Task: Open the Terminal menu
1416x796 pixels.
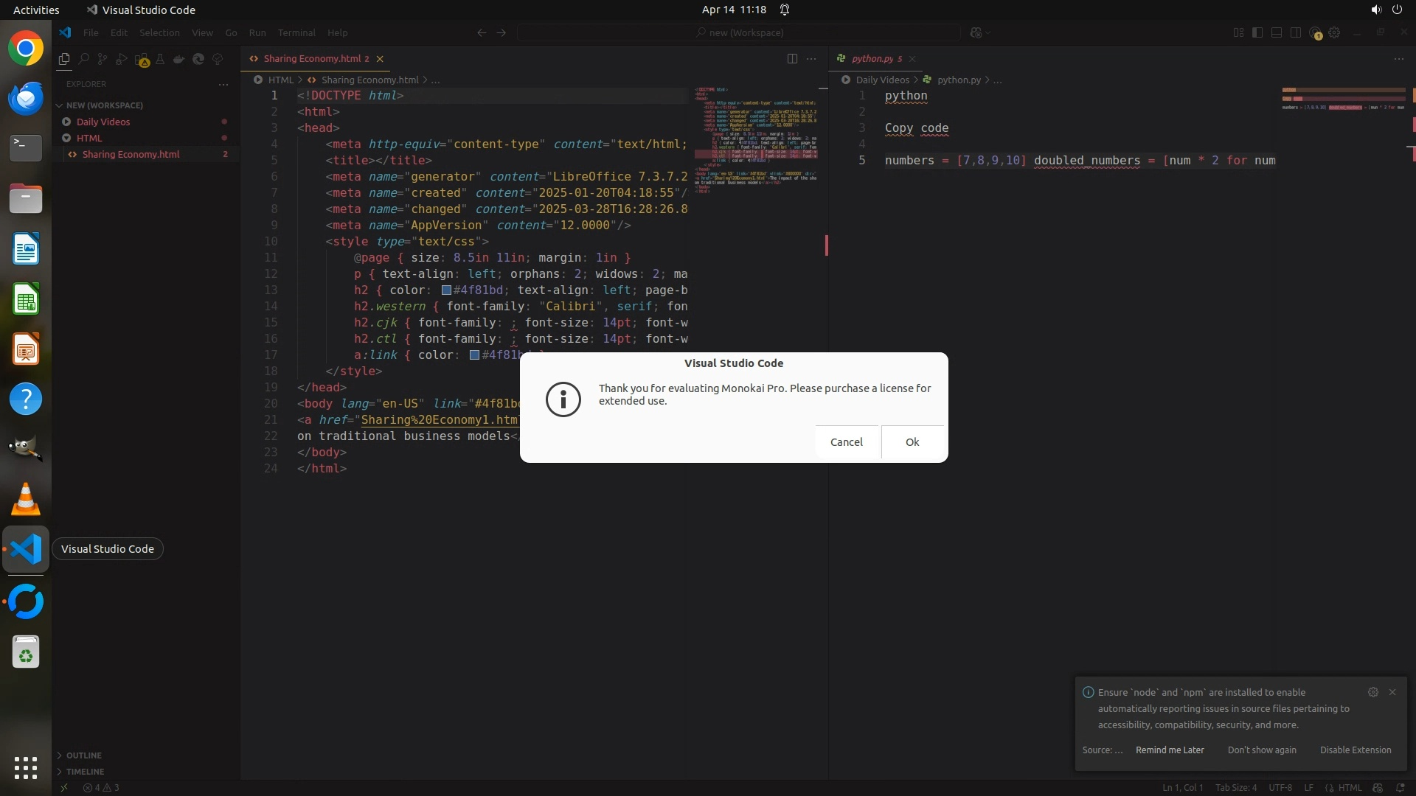Action: tap(296, 33)
